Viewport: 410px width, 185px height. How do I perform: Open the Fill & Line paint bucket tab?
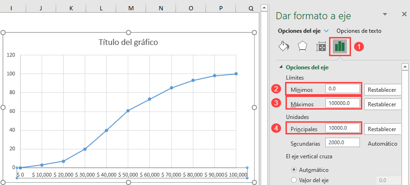[x=284, y=47]
